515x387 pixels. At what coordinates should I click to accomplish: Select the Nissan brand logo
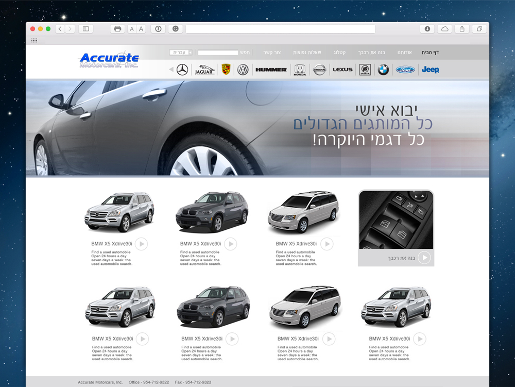pos(319,70)
